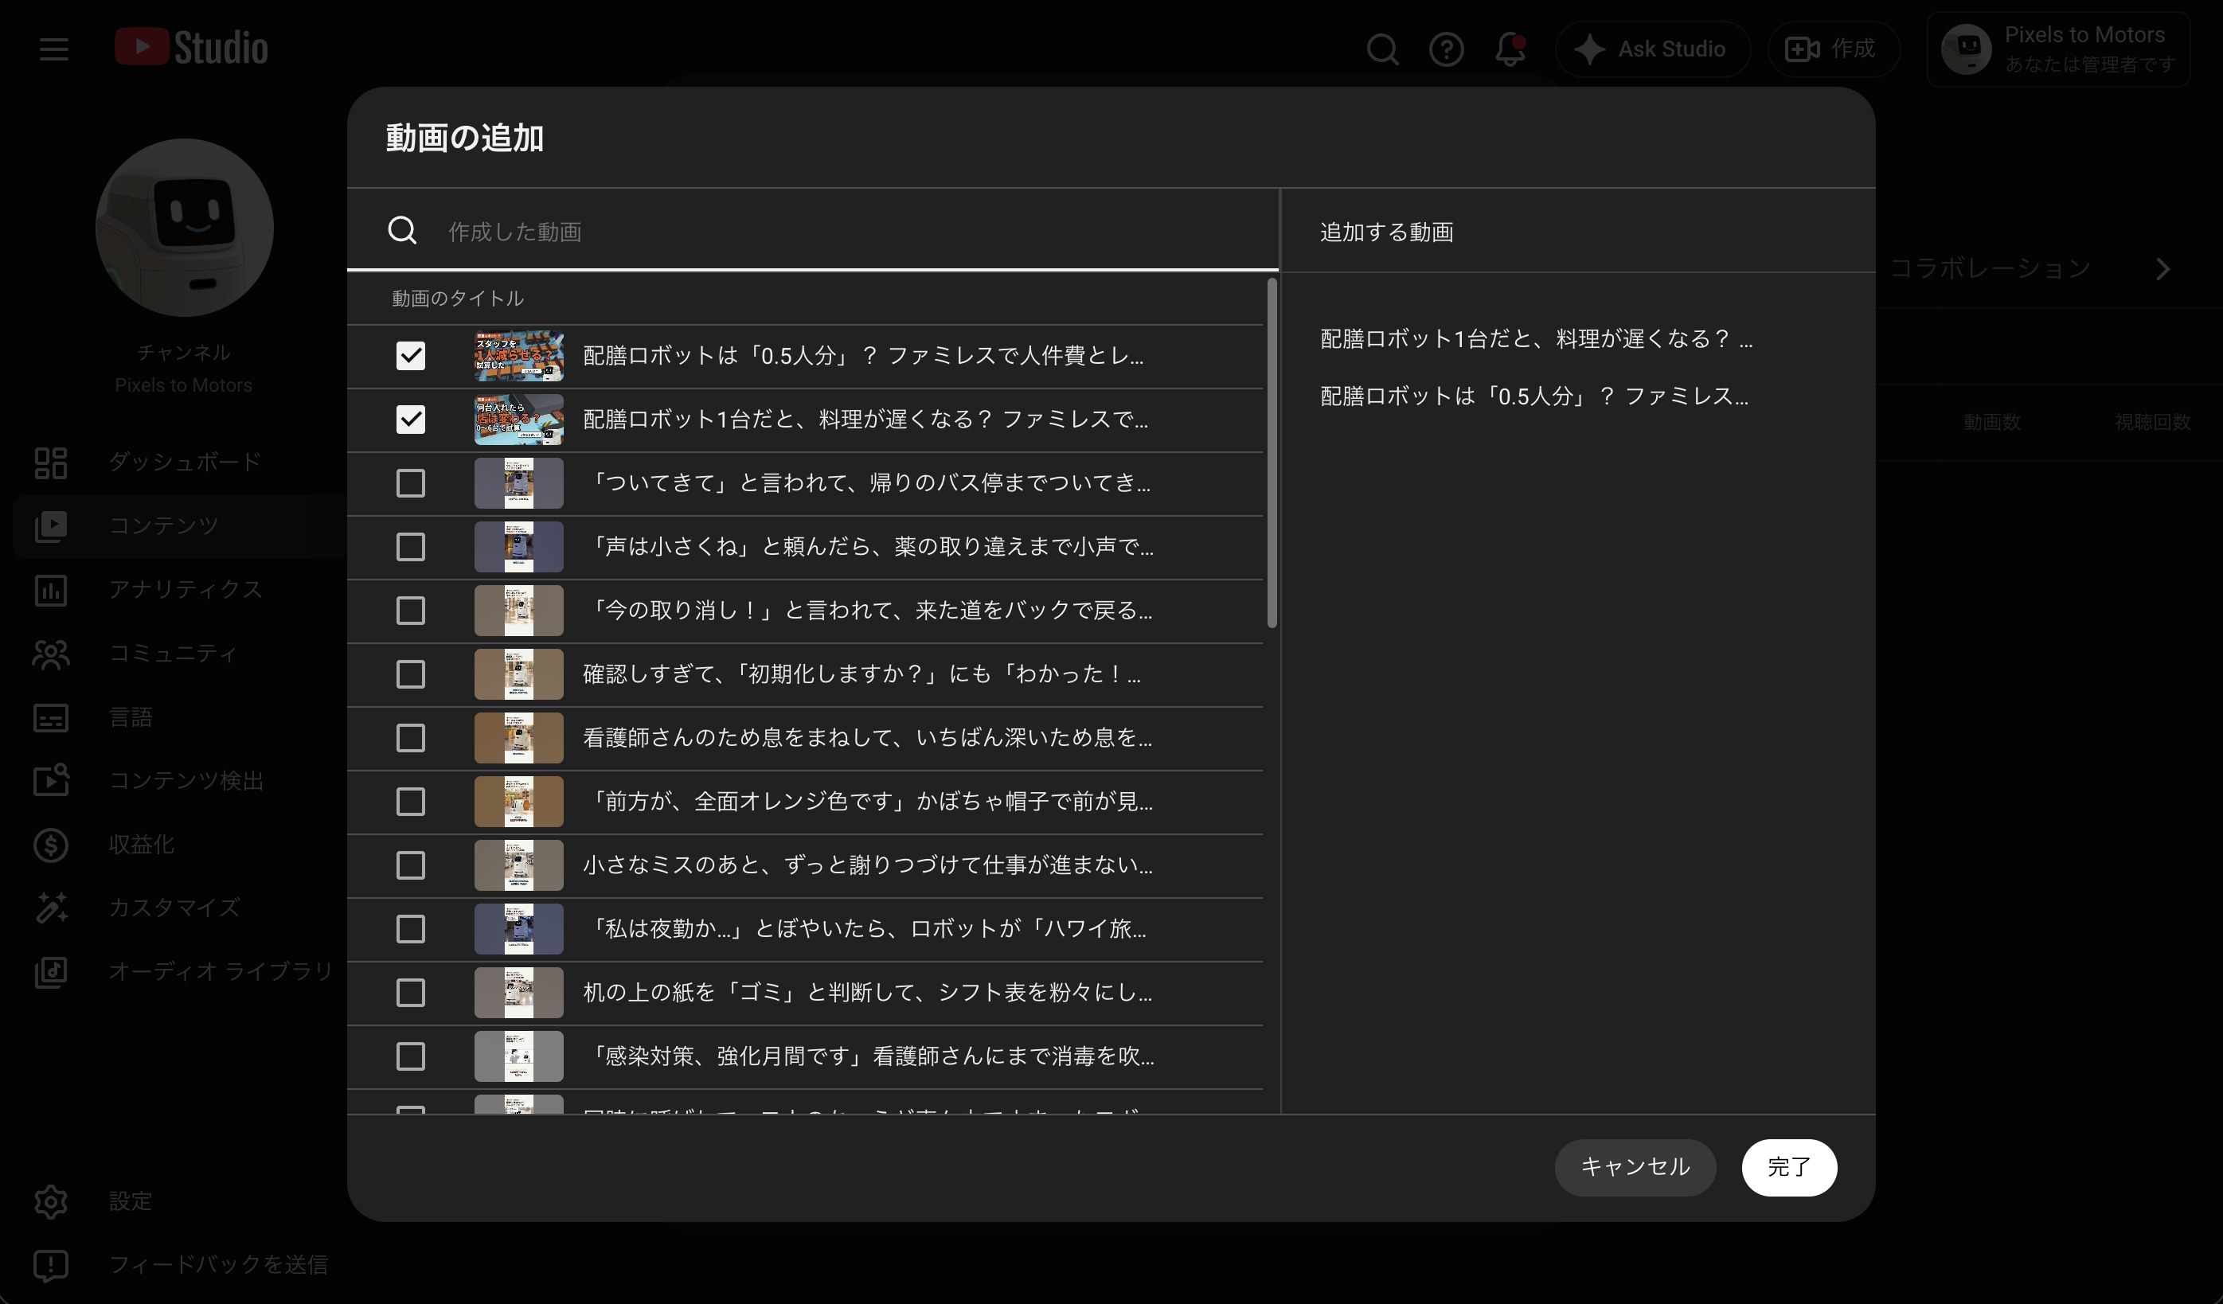
Task: Open the search icon in the top bar
Action: 1382,49
